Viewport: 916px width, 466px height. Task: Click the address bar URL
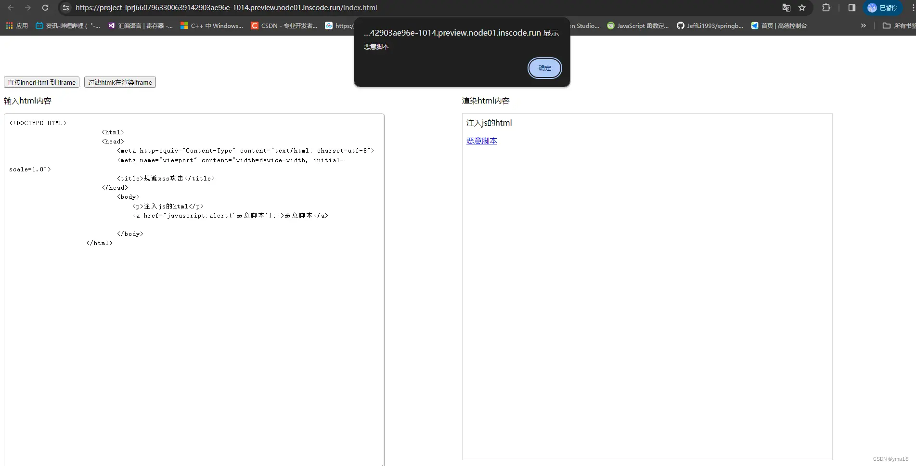[x=226, y=8]
